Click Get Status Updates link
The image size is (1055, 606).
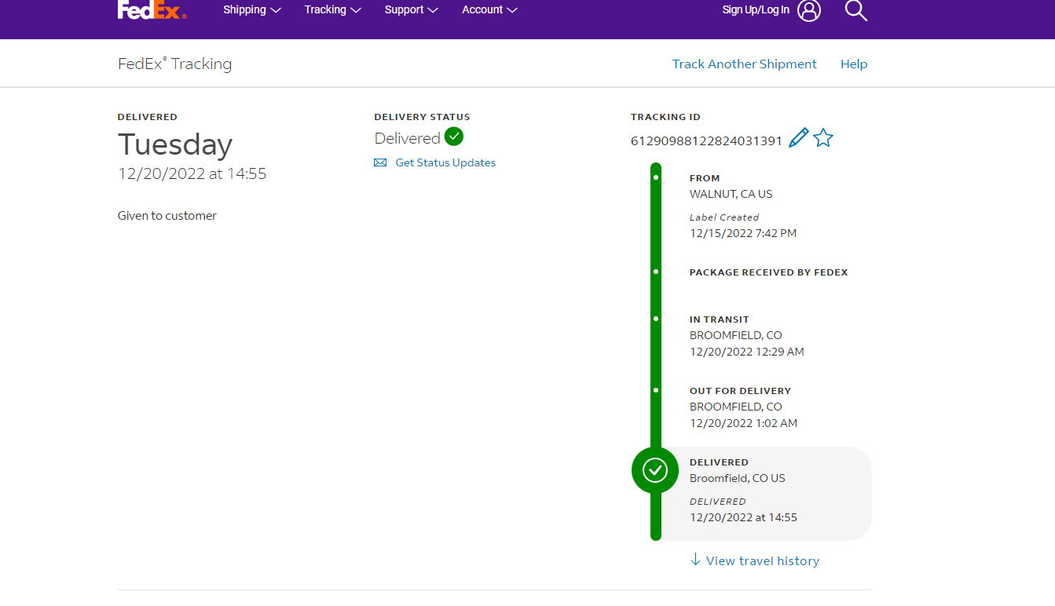(445, 162)
